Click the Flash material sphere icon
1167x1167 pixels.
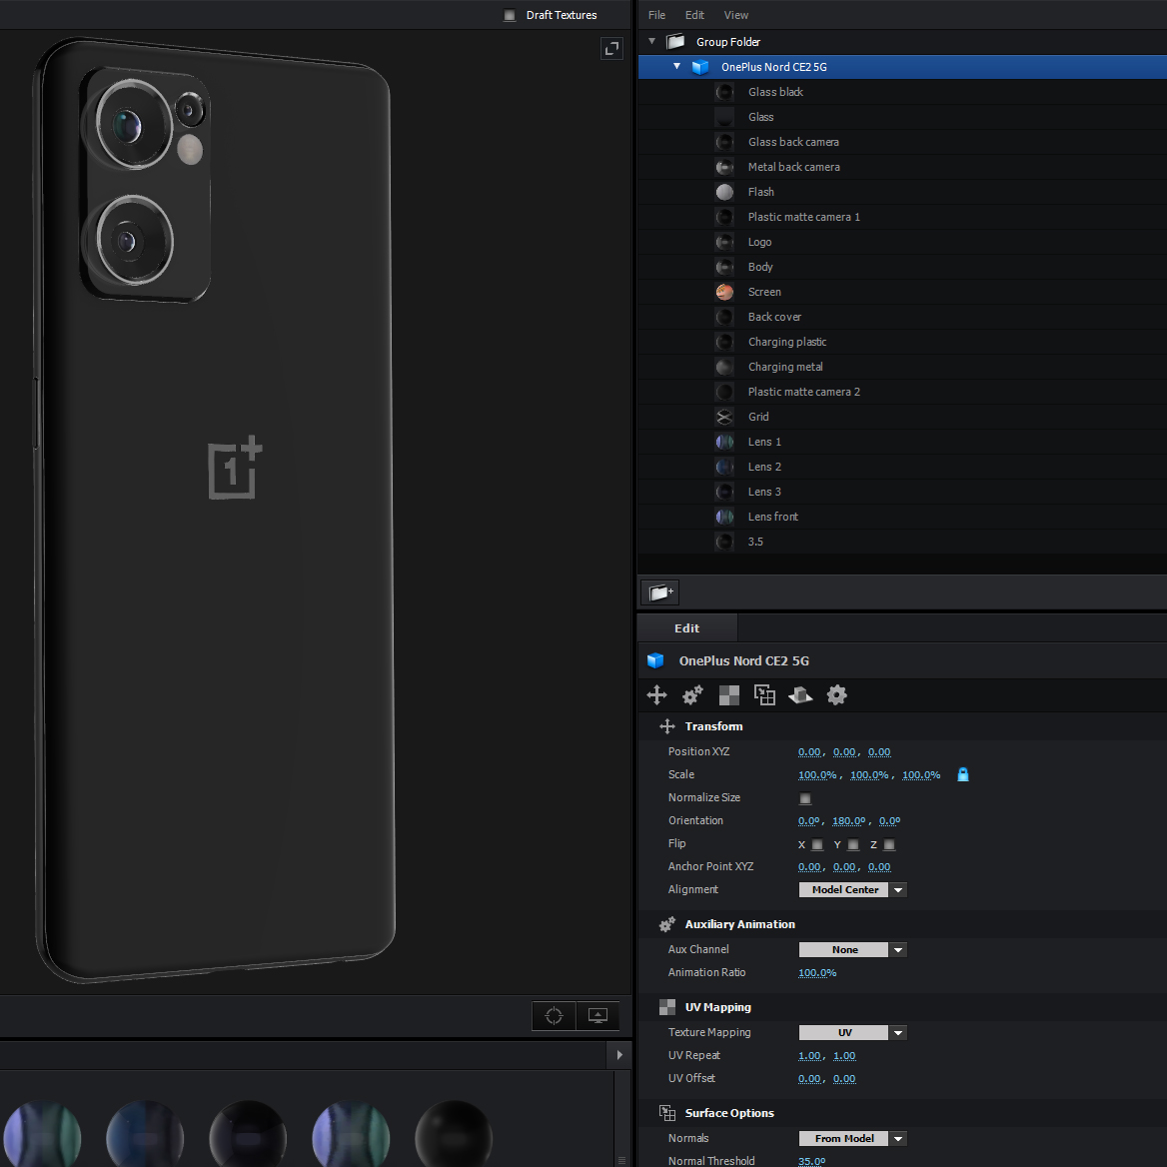pyautogui.click(x=724, y=192)
